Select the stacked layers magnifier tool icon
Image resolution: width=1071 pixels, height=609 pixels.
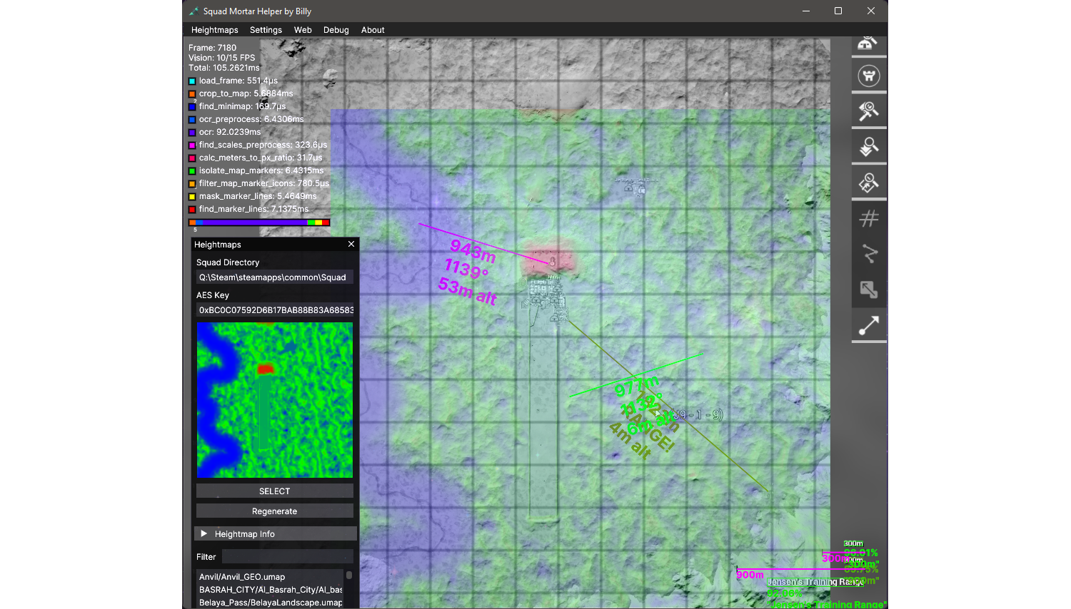[x=869, y=147]
